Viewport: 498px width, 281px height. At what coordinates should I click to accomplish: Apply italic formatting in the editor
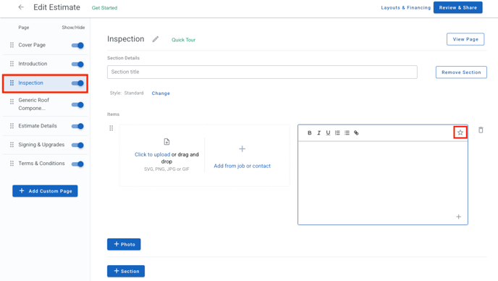[x=318, y=133]
